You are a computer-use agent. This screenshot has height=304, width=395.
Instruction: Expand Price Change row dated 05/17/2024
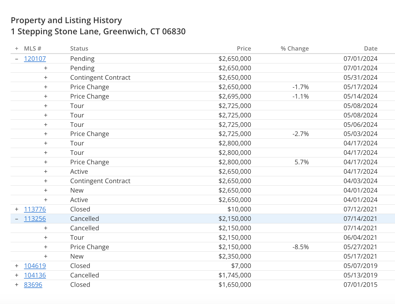pyautogui.click(x=46, y=87)
